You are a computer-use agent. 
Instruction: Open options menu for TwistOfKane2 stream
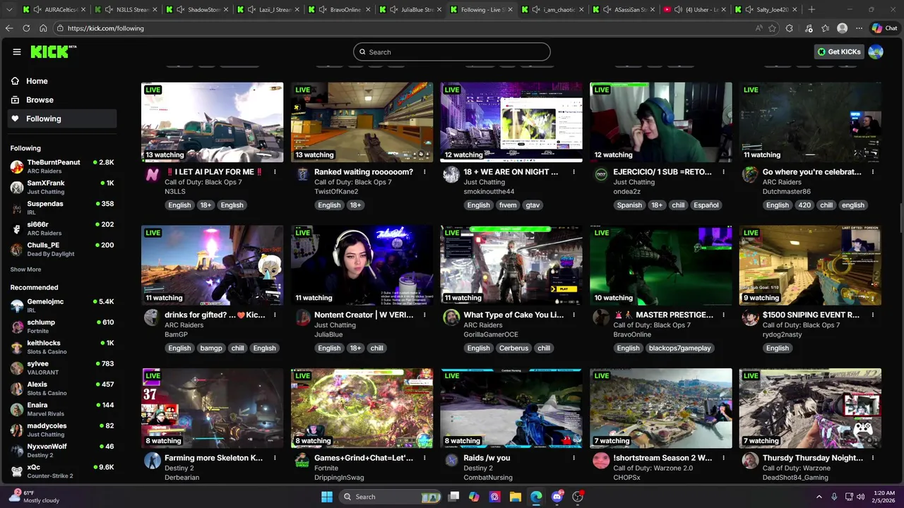424,172
